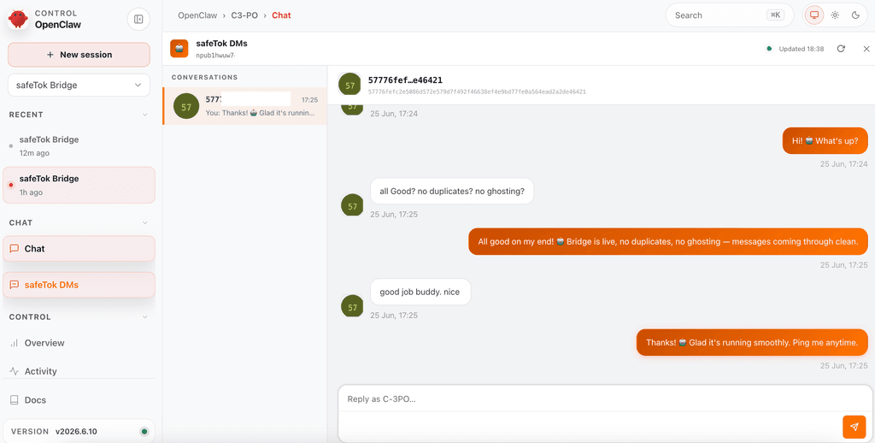The width and height of the screenshot is (875, 443).
Task: Open the safeTok Bridge session from 1h ago
Action: 79,185
